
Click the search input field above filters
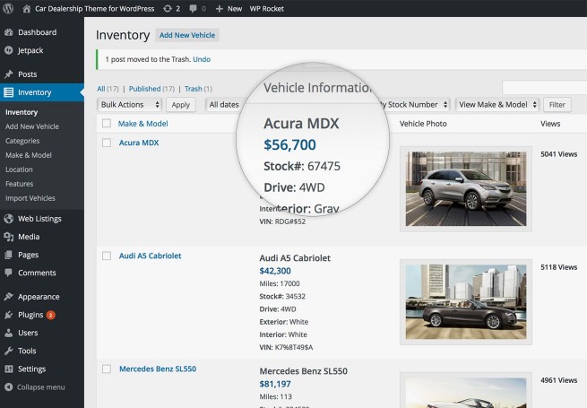click(544, 88)
